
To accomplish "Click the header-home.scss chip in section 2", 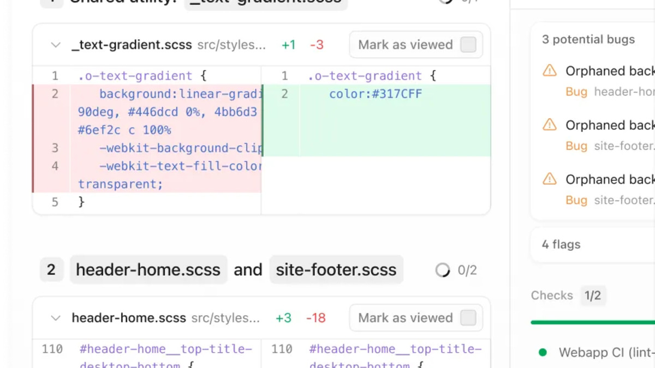I will coord(148,270).
